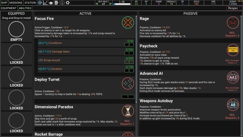This screenshot has height=137, width=243.
Task: Click the Rocket Barrage ability title
Action: tap(49, 134)
